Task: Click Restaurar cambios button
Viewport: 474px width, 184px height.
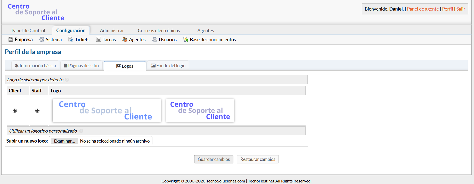Action: (x=257, y=159)
